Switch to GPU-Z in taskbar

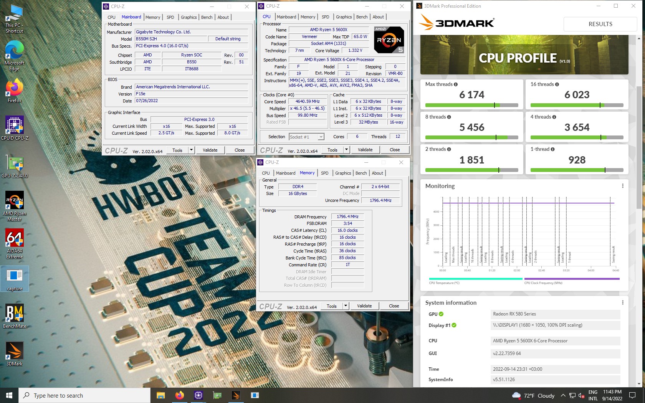217,395
